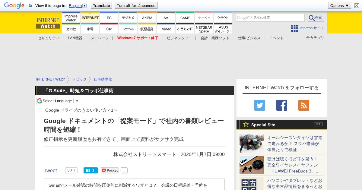Open the Video tab
This screenshot has height=190, width=362.
click(166, 29)
